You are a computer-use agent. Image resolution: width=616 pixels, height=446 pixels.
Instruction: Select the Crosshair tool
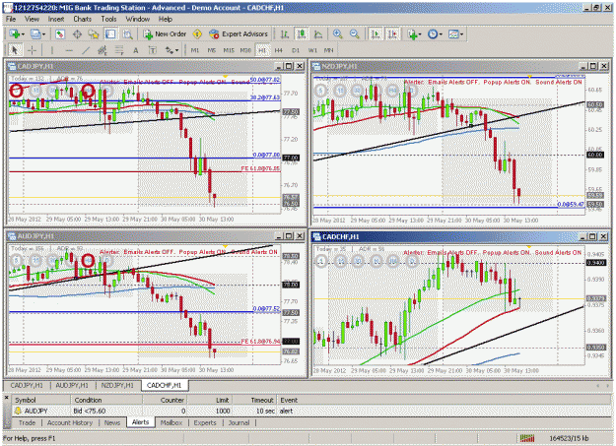32,50
